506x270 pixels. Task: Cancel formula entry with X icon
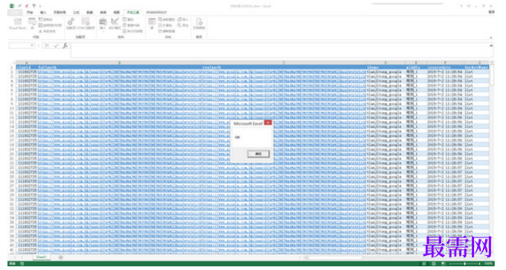pyautogui.click(x=47, y=45)
